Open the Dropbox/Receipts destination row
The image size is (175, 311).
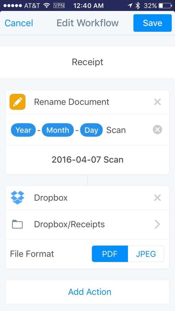(87, 224)
